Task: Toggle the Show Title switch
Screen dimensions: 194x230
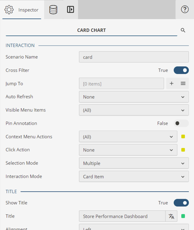Action: click(x=181, y=203)
